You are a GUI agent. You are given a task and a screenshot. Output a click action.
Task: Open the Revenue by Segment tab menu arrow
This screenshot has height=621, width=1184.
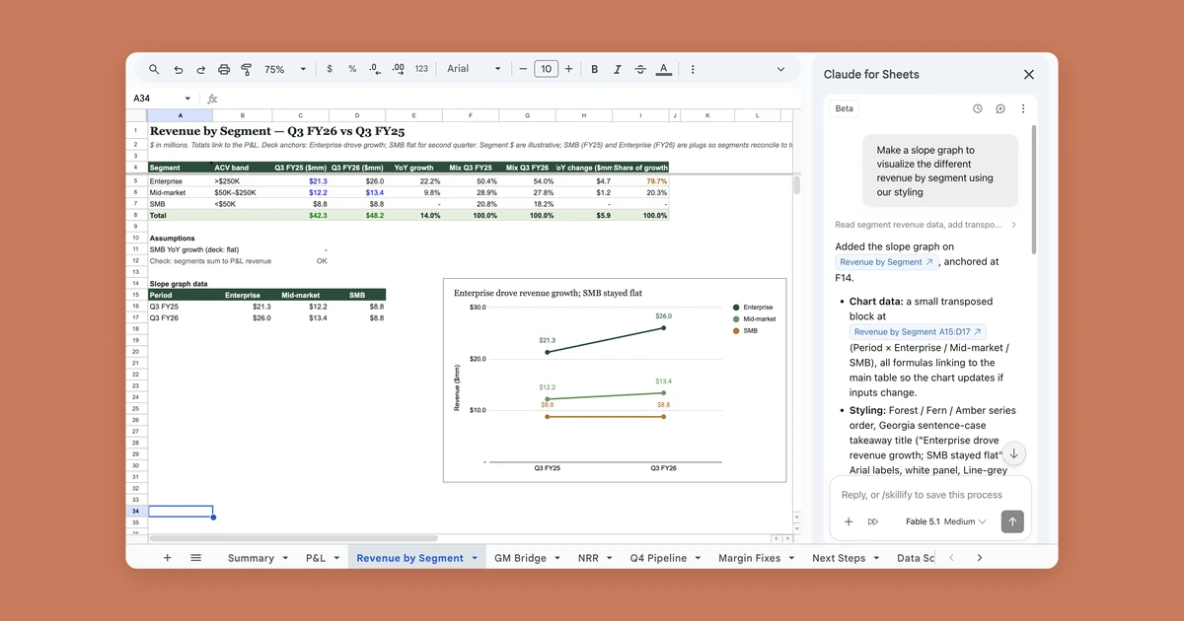point(475,558)
